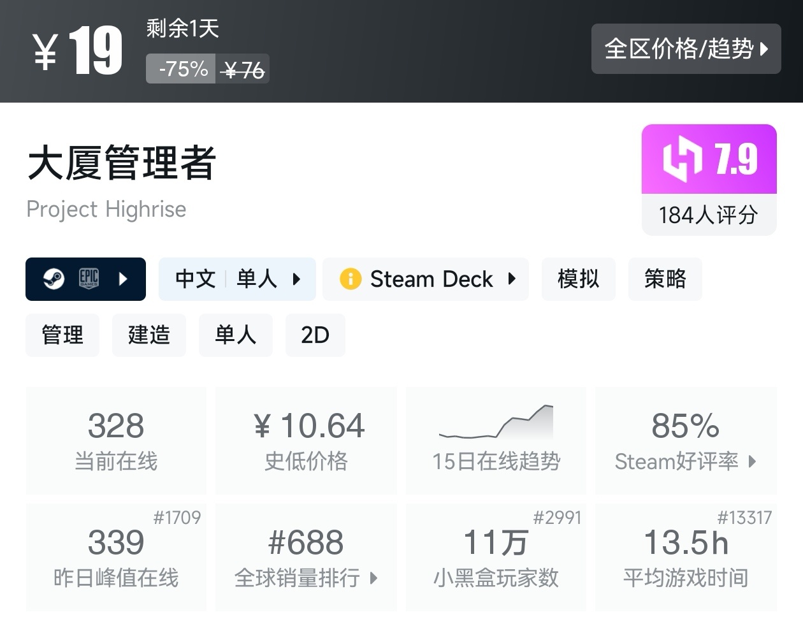803x617 pixels.
Task: Select the 管理 tag
Action: (62, 335)
